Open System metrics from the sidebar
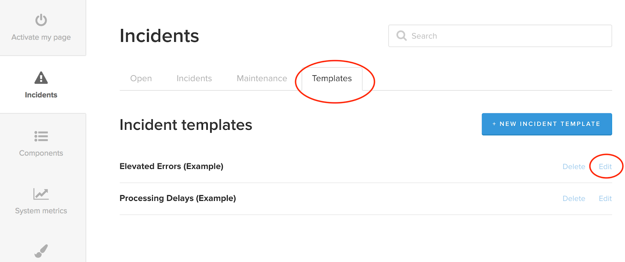This screenshot has width=625, height=262. point(41,210)
